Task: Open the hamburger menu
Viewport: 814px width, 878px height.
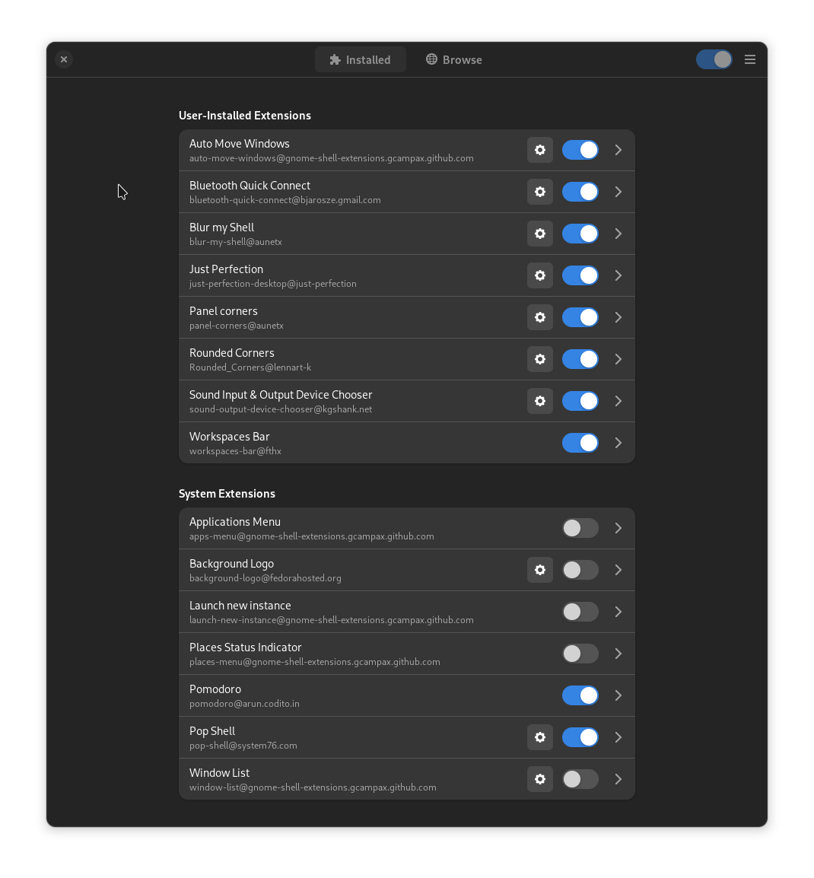Action: 749,59
